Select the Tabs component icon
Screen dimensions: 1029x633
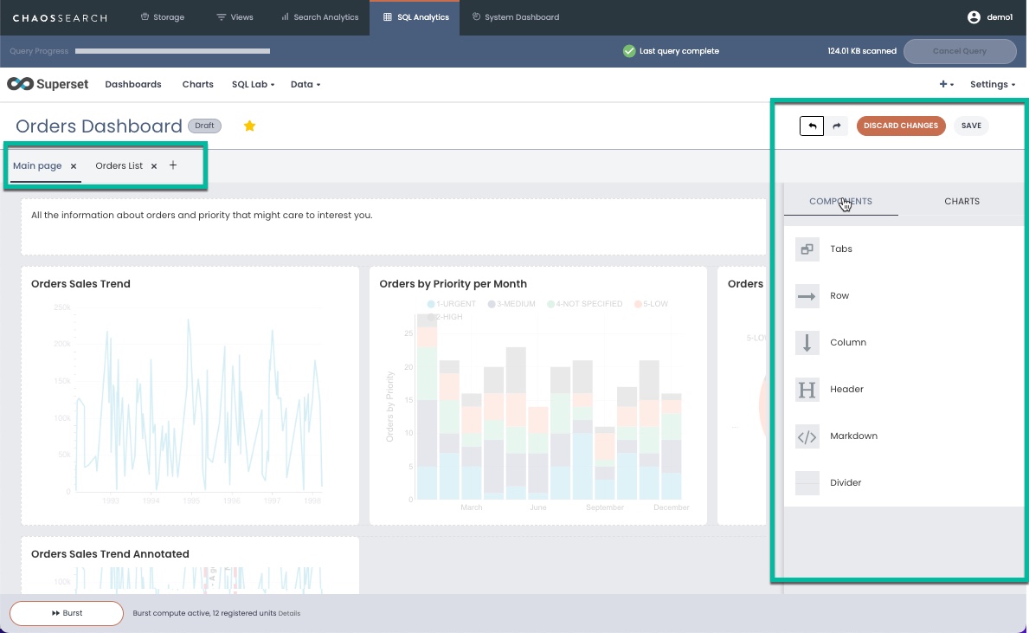807,249
